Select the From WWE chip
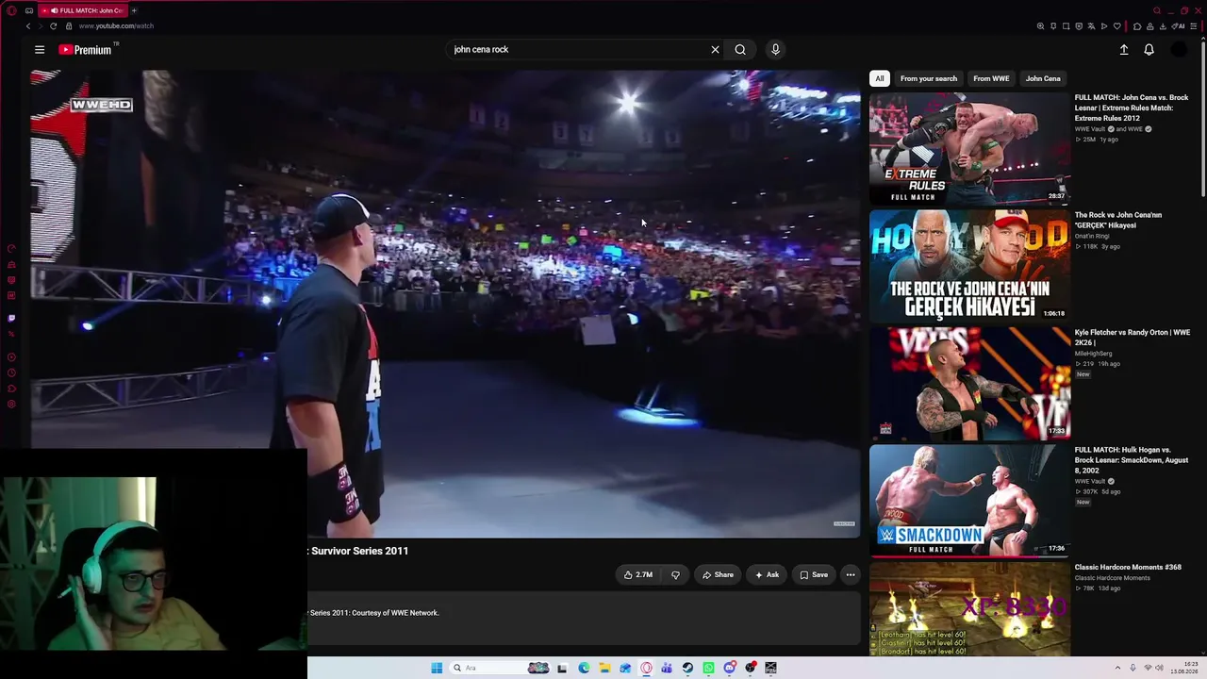Screen dimensions: 1207x679 (x=991, y=78)
